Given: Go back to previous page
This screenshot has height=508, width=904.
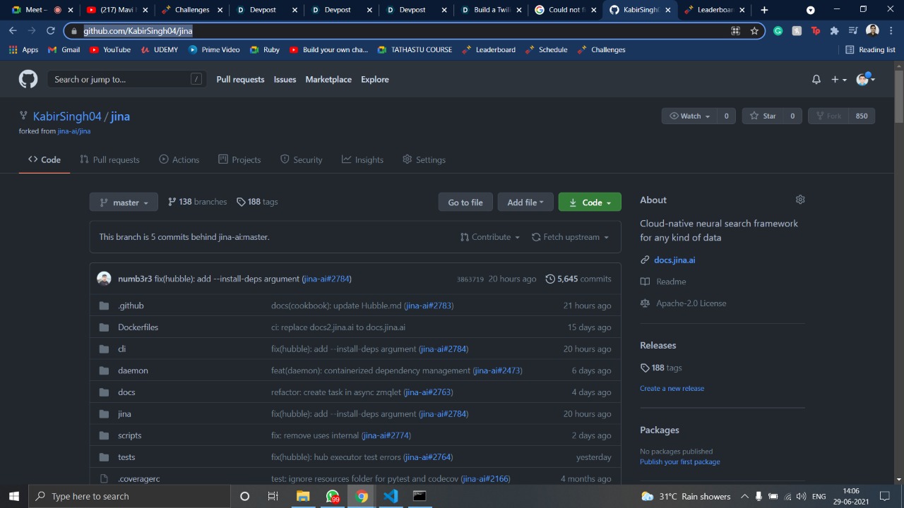Looking at the screenshot, I should [x=13, y=31].
